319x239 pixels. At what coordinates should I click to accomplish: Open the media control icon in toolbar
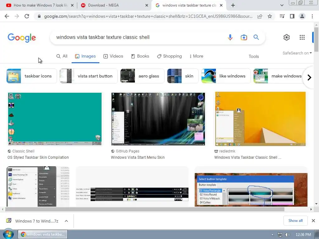point(282,16)
